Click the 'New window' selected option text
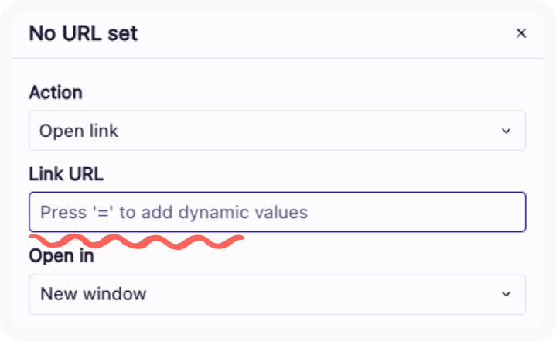 (93, 294)
